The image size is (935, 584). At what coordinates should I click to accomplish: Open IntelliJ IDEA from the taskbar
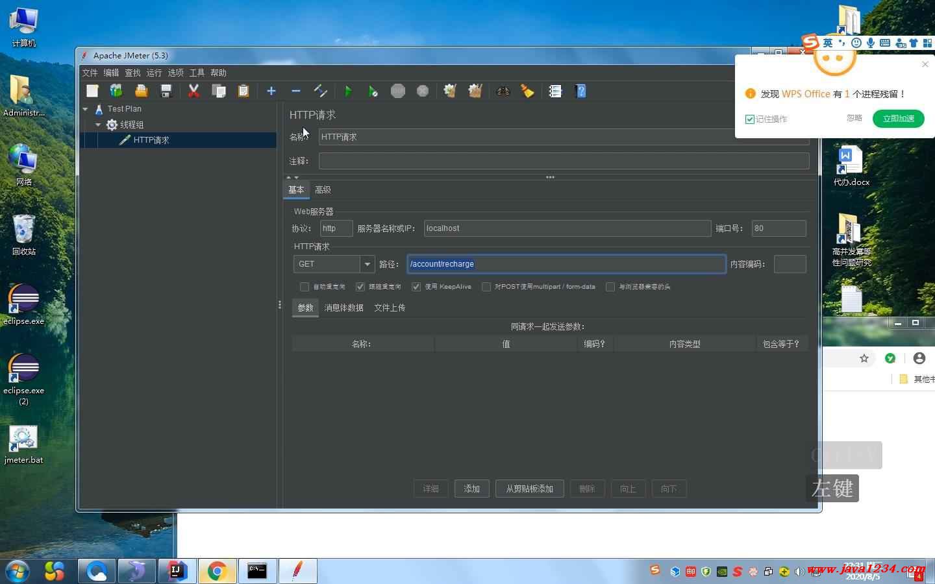(177, 571)
